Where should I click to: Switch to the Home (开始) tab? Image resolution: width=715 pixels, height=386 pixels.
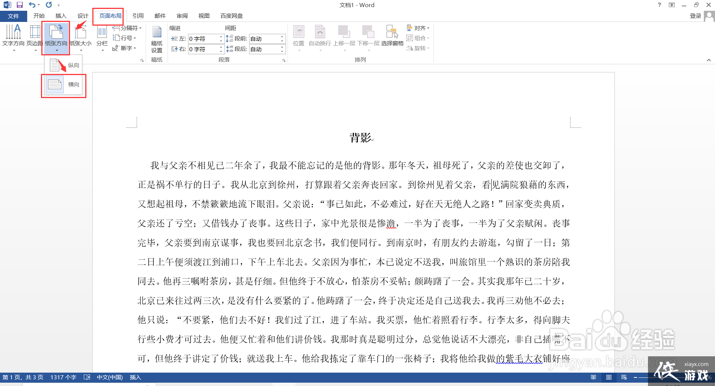click(x=39, y=16)
